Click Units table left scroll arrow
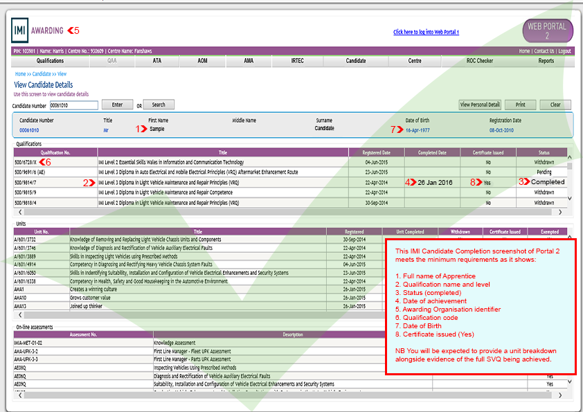The image size is (583, 412). tap(20, 315)
